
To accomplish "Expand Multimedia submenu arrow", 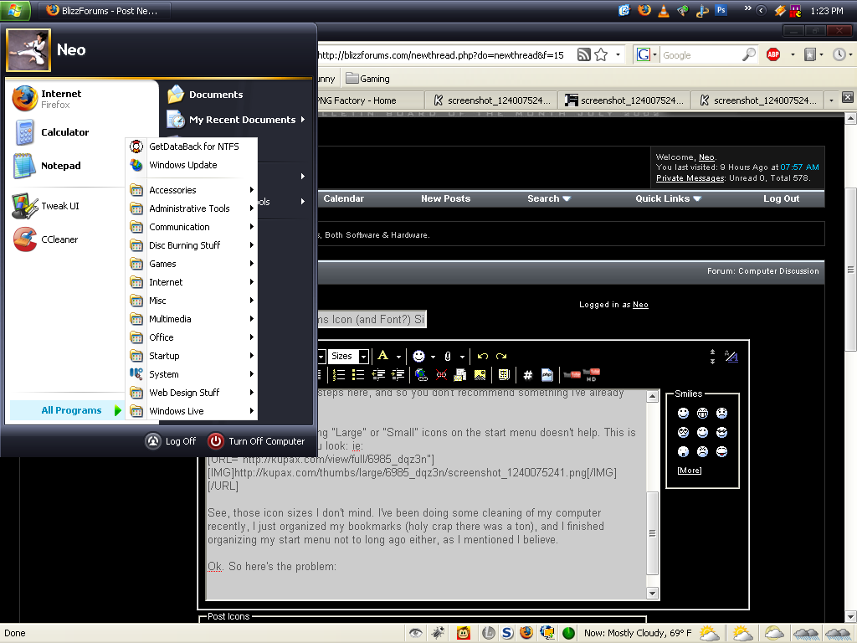I will pos(251,319).
